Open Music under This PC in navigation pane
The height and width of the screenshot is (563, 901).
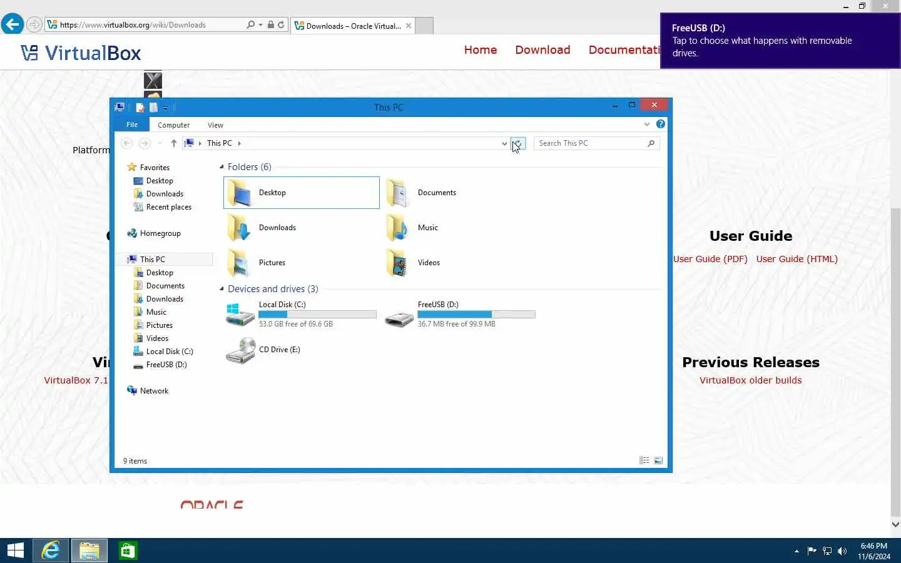[156, 312]
